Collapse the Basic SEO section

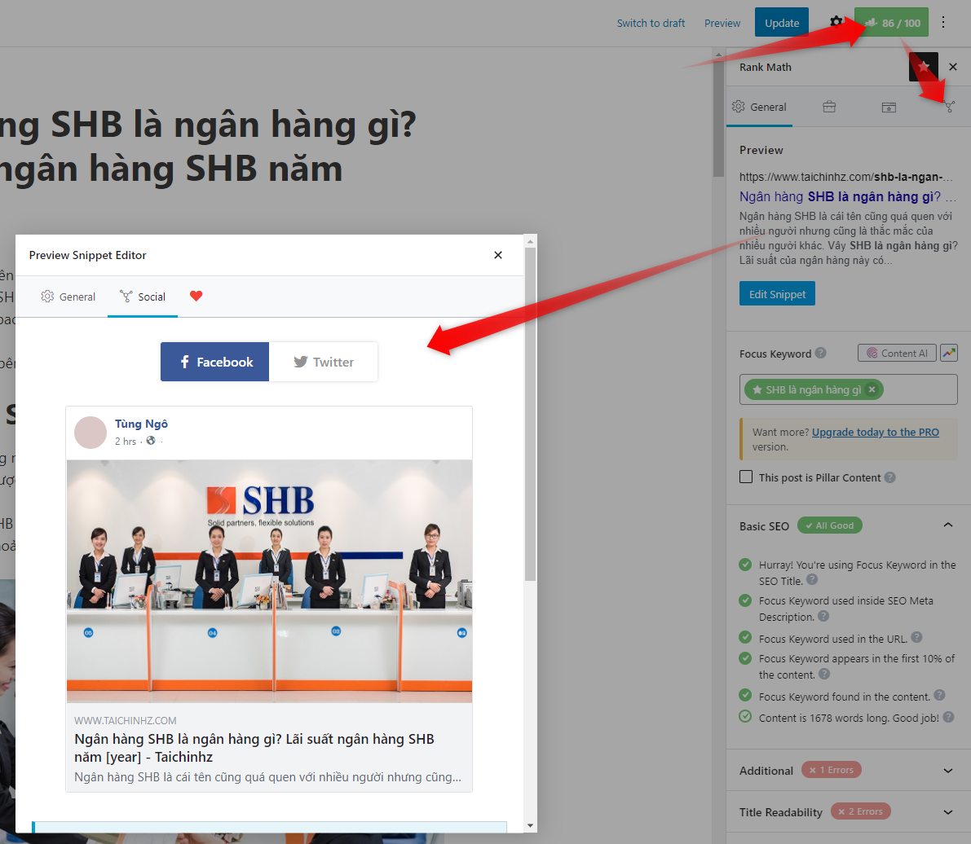(x=948, y=525)
